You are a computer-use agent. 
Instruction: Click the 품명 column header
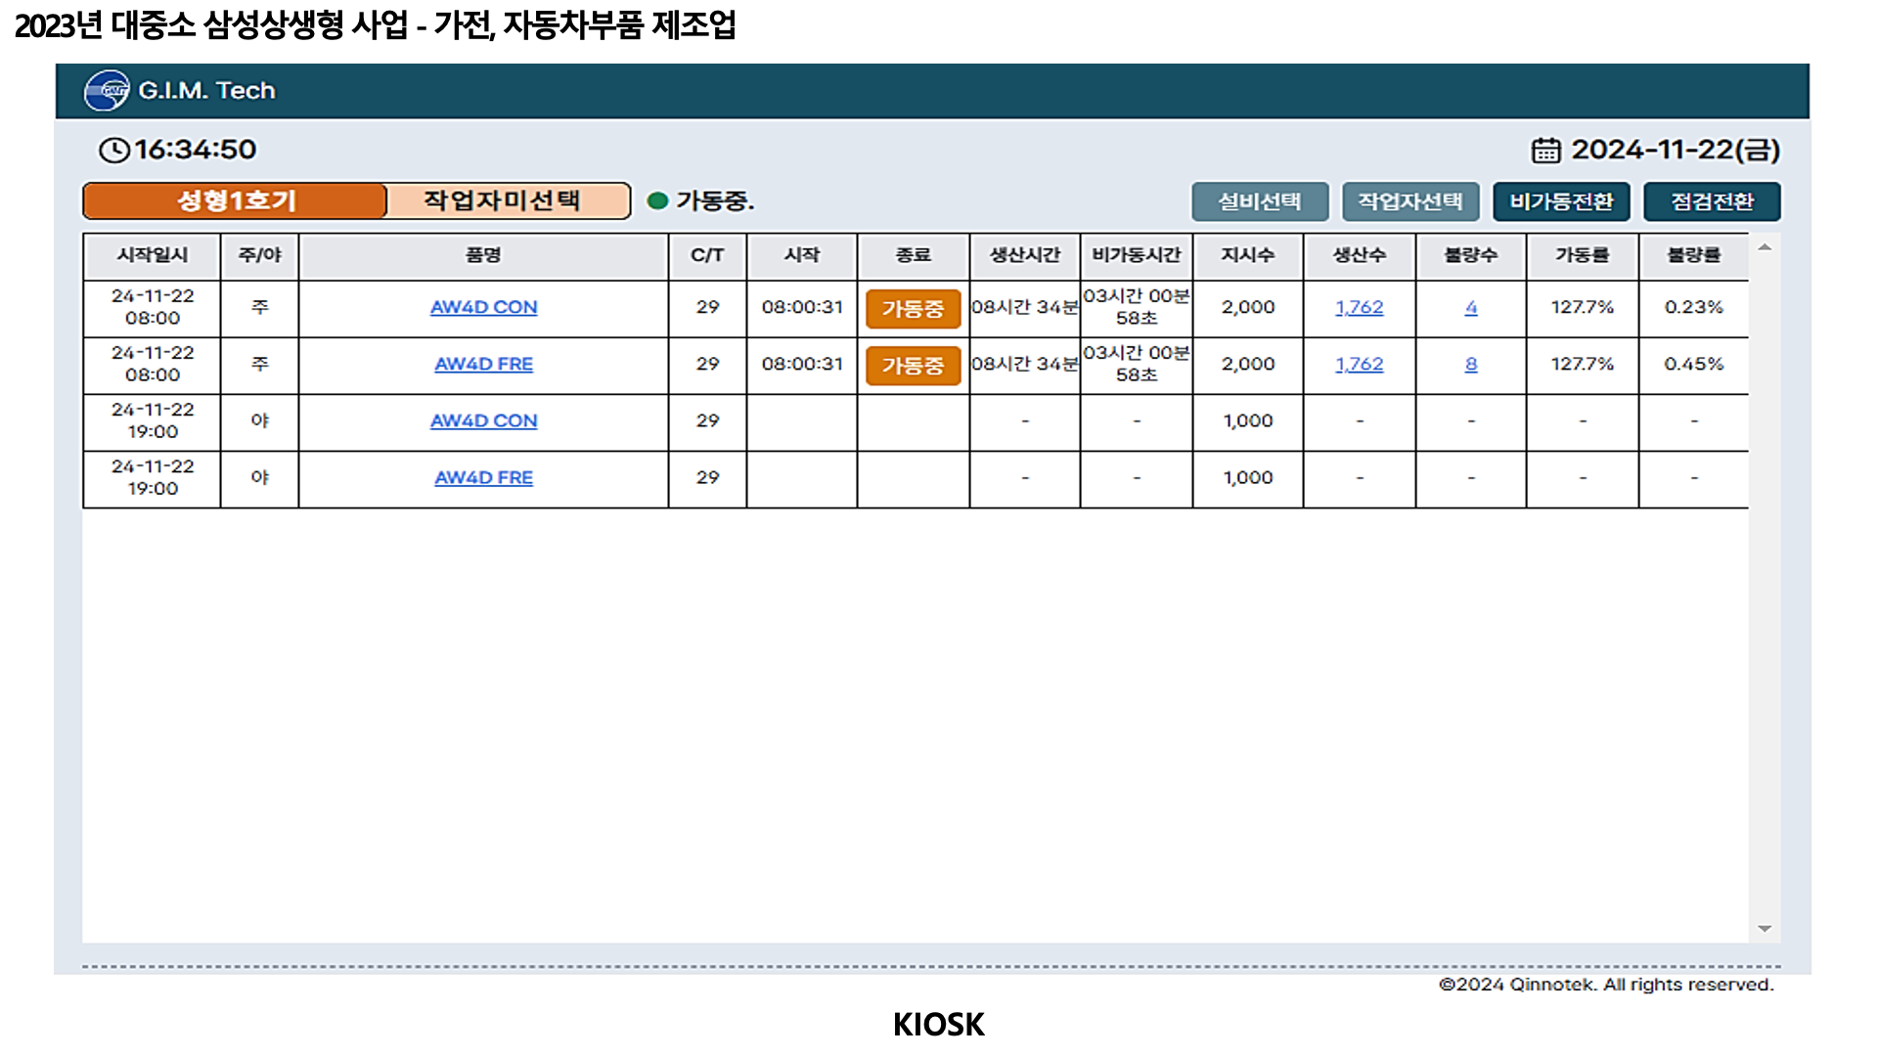click(483, 255)
